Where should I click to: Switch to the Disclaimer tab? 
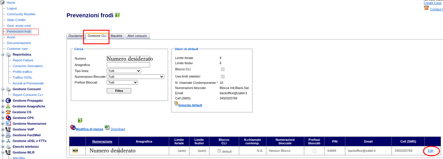[75, 36]
